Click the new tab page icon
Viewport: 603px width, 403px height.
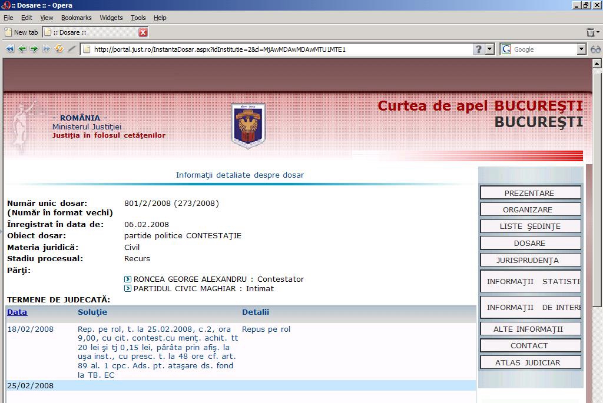8,32
